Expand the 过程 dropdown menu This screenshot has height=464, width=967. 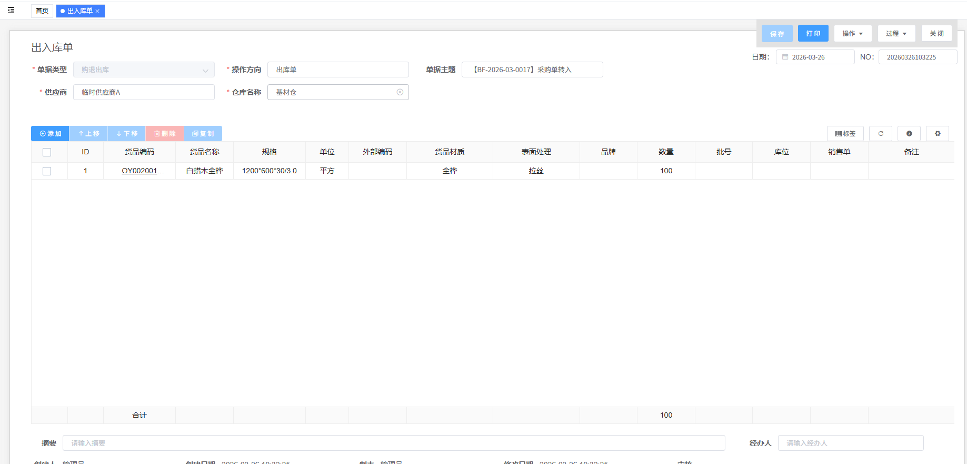coord(896,34)
